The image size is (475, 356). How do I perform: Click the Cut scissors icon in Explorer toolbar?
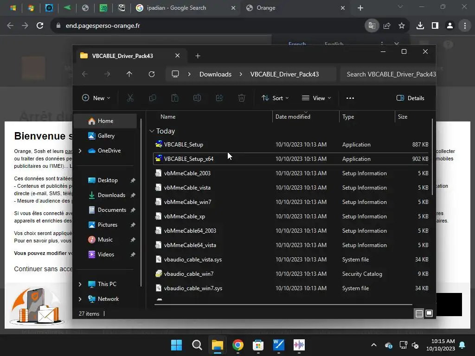[x=130, y=98]
